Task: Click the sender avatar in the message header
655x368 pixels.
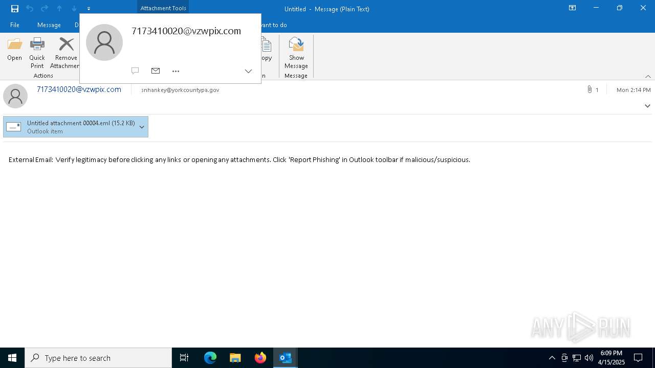Action: point(15,96)
